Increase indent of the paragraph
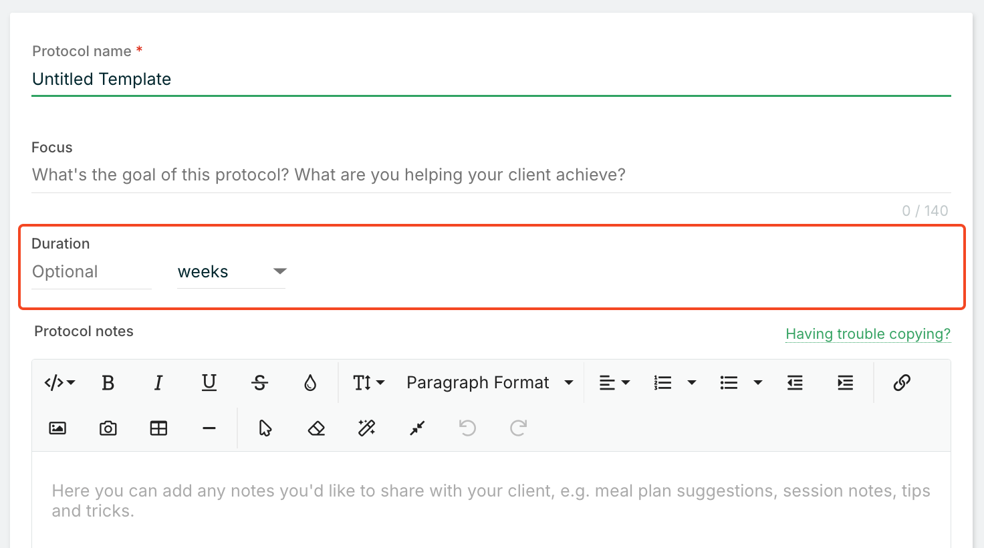This screenshot has height=548, width=984. (x=846, y=383)
